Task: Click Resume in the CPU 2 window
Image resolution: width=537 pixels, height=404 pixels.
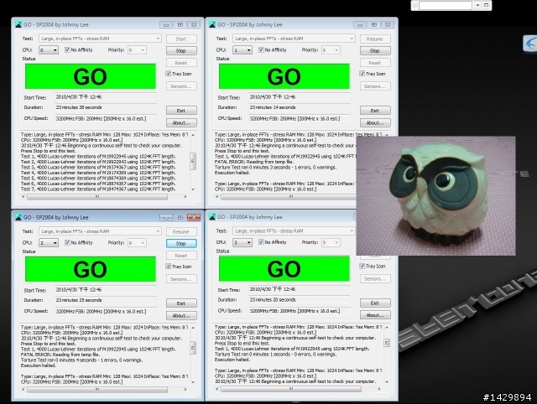Action: pos(181,231)
